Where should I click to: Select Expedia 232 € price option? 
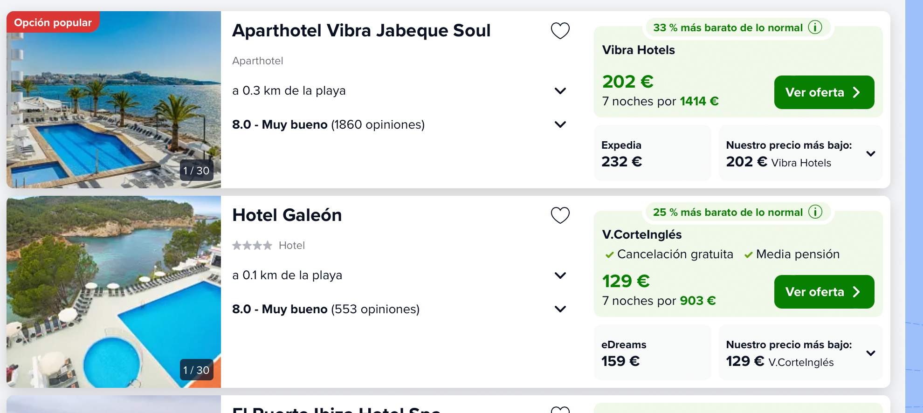point(652,153)
